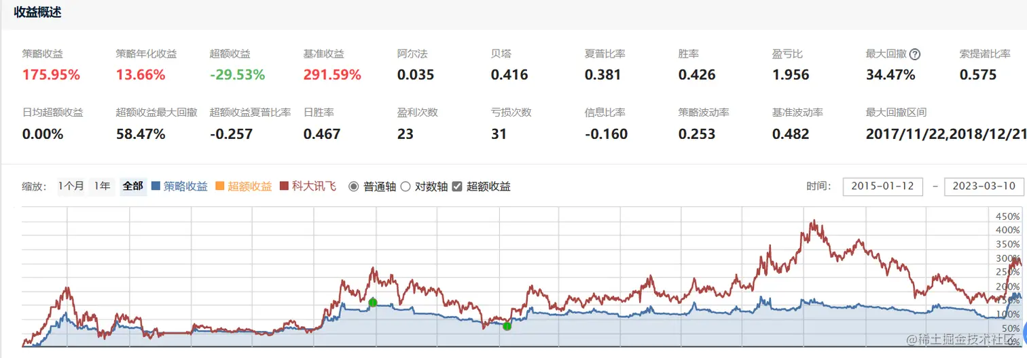Click the excess return value -29.53%
This screenshot has width=1027, height=358.
[237, 75]
